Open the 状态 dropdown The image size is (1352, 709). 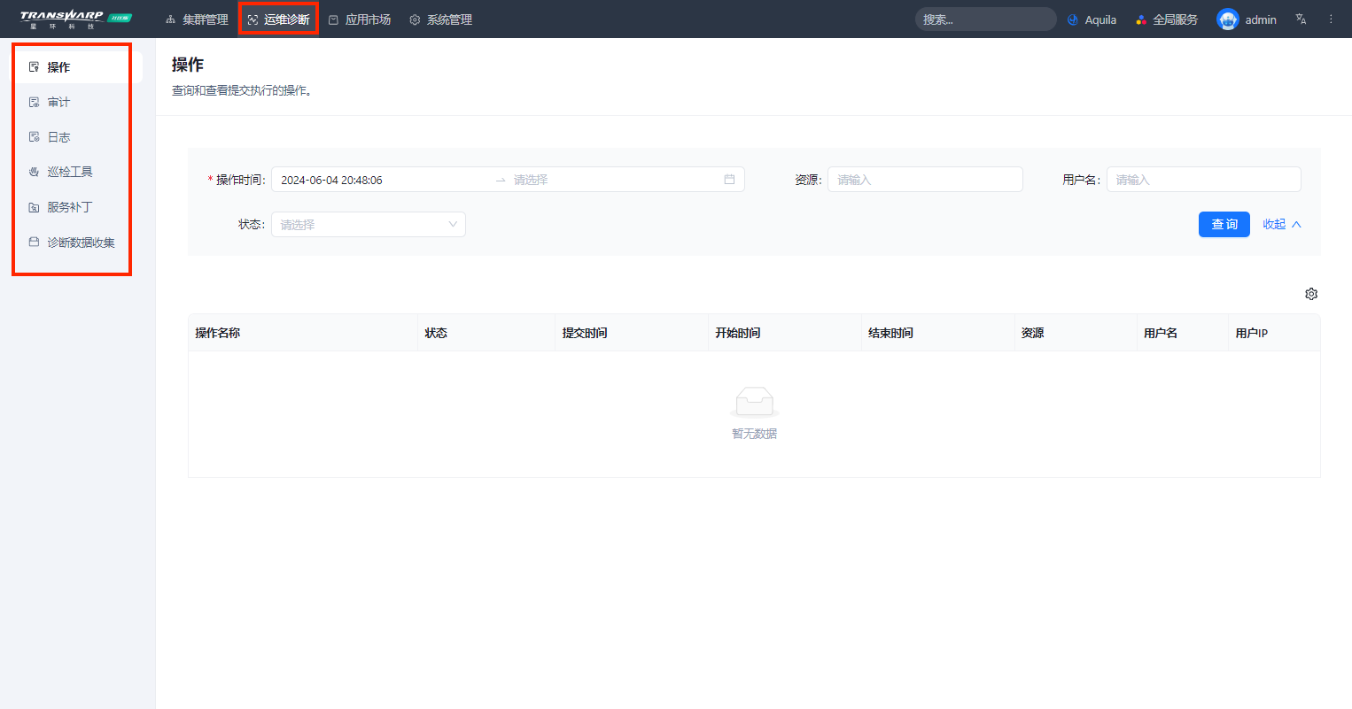(369, 225)
